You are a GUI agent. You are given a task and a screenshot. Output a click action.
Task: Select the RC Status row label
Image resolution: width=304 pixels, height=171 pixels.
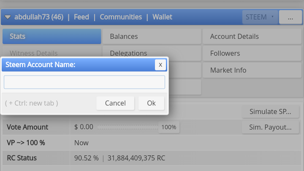[x=22, y=158]
